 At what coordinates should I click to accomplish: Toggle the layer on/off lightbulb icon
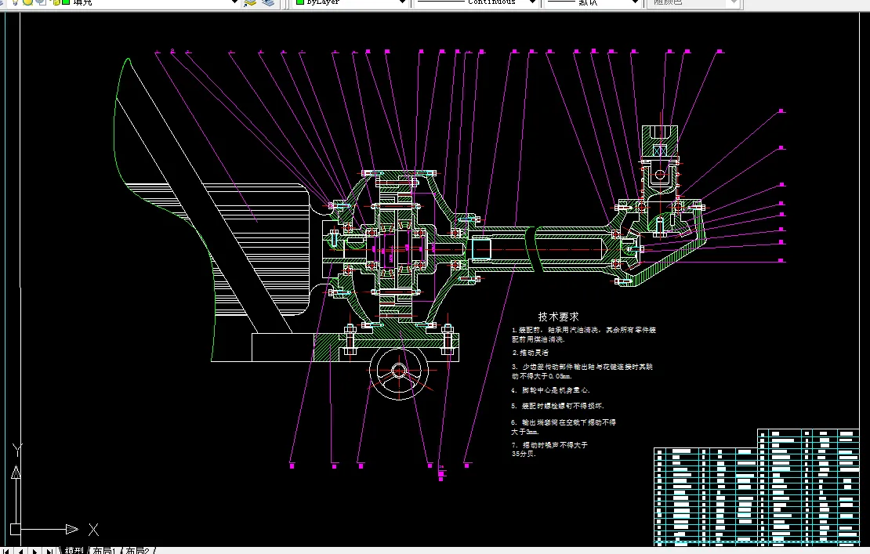[15, 2]
